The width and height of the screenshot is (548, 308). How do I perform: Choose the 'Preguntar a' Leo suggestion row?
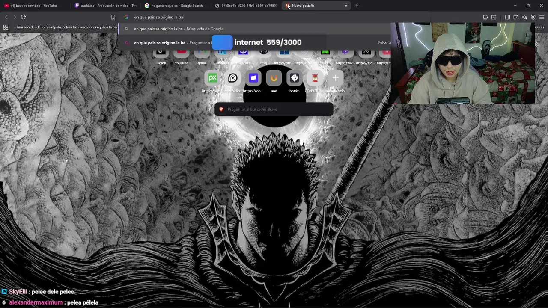255,43
